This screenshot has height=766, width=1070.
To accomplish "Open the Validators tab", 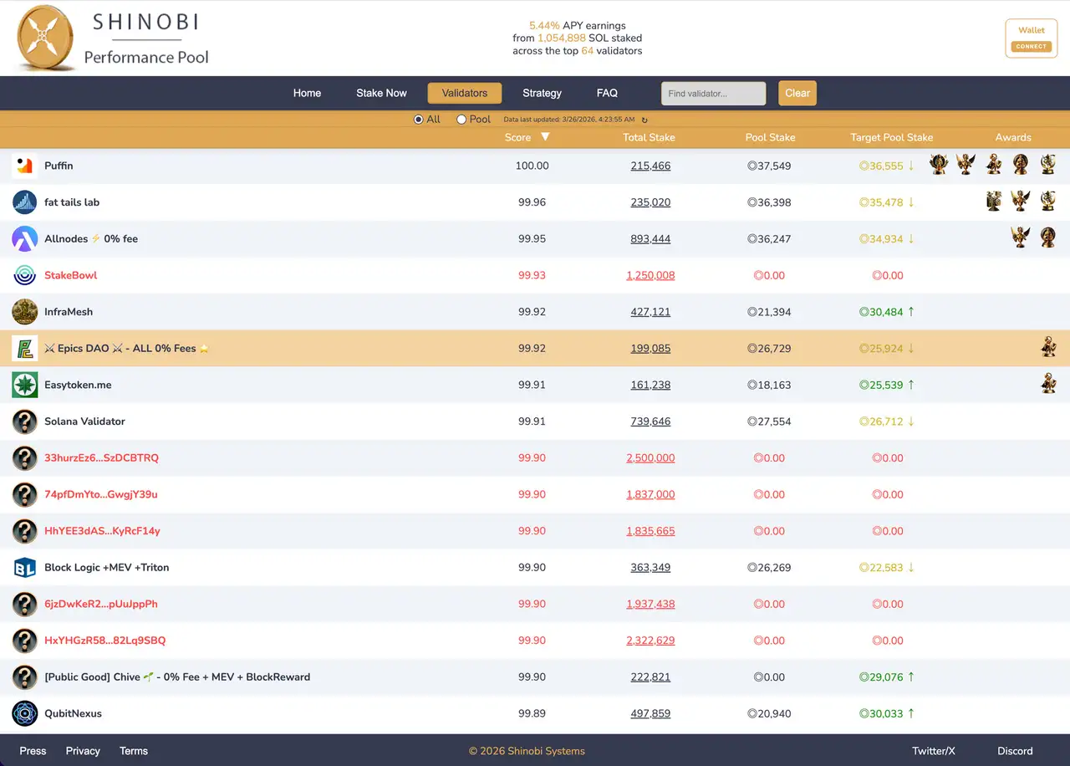I will [464, 93].
